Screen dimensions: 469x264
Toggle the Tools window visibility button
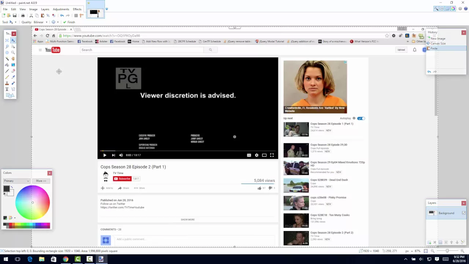(x=436, y=9)
